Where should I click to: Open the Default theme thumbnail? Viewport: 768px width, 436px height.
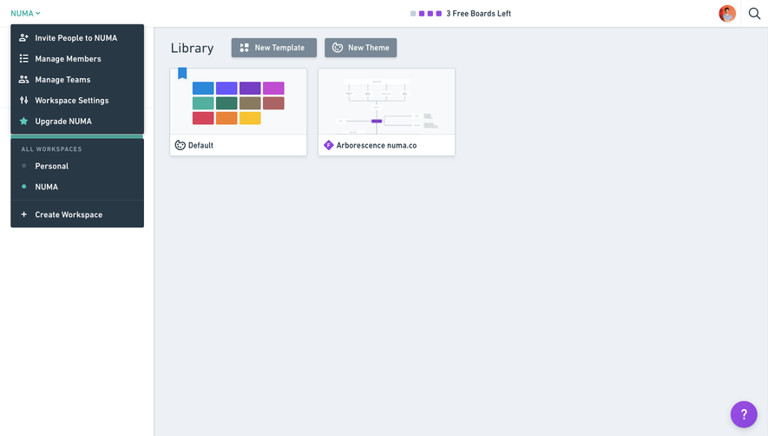click(x=239, y=102)
